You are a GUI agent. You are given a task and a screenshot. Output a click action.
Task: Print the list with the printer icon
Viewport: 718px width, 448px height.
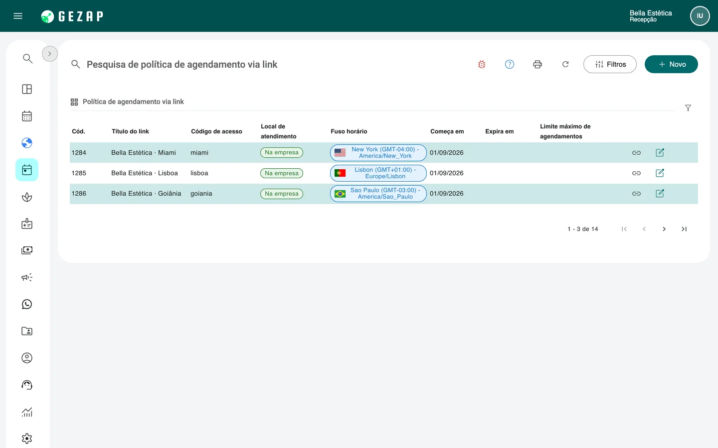[538, 64]
